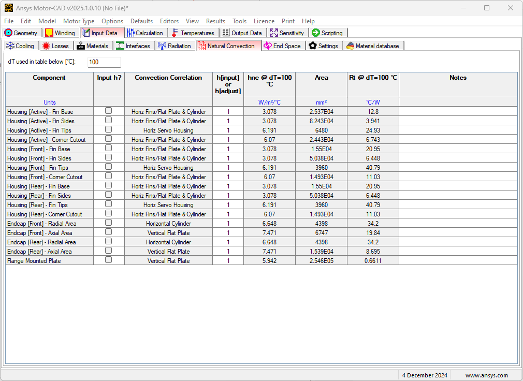
Task: Tick Input h for Housing [Front] - Fin Tips
Action: (x=108, y=167)
